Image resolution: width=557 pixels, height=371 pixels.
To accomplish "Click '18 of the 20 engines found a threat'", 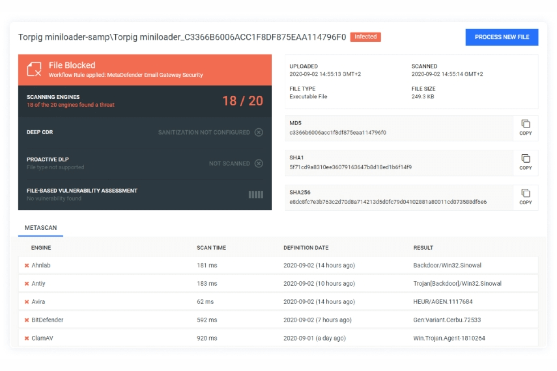I will click(70, 105).
